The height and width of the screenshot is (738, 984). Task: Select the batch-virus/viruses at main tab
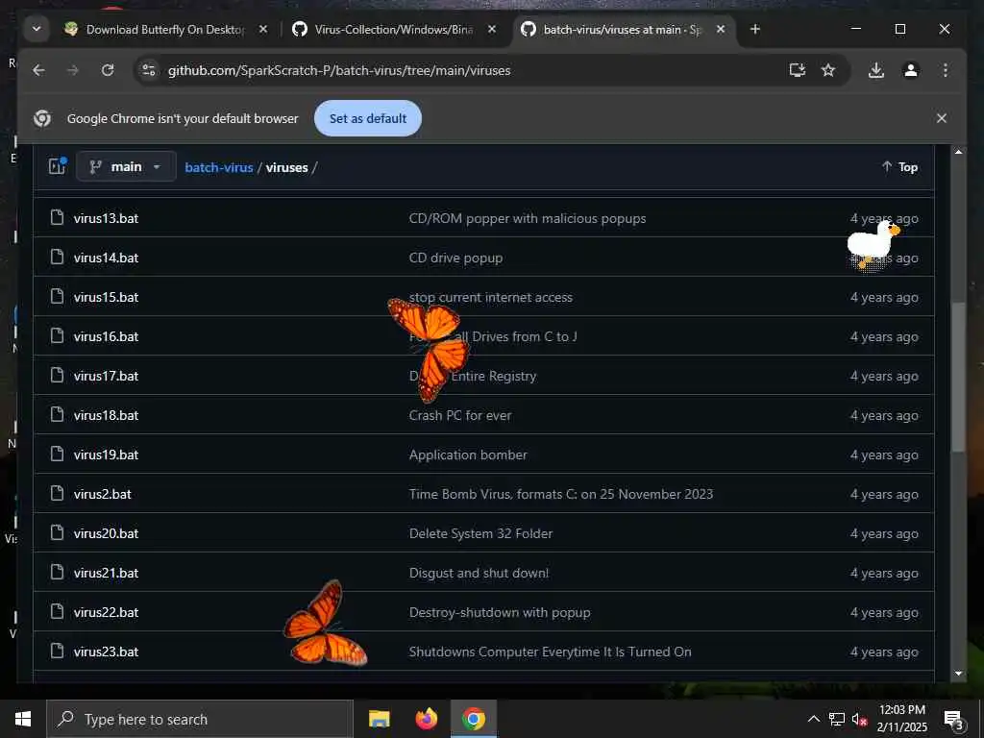tap(622, 29)
